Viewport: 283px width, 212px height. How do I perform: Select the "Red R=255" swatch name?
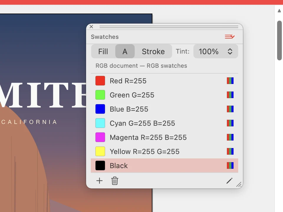coord(128,81)
